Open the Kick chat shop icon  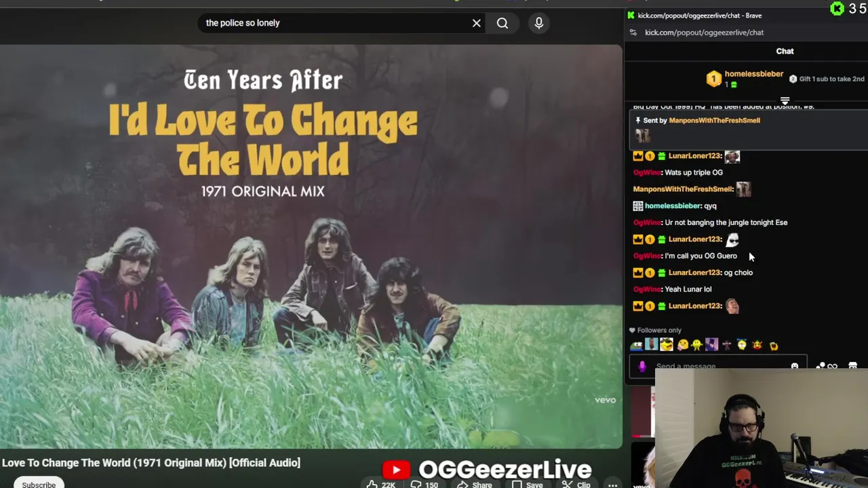[853, 366]
